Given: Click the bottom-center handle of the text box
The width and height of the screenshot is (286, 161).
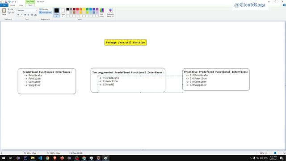Looking at the screenshot, I should coord(140,93).
